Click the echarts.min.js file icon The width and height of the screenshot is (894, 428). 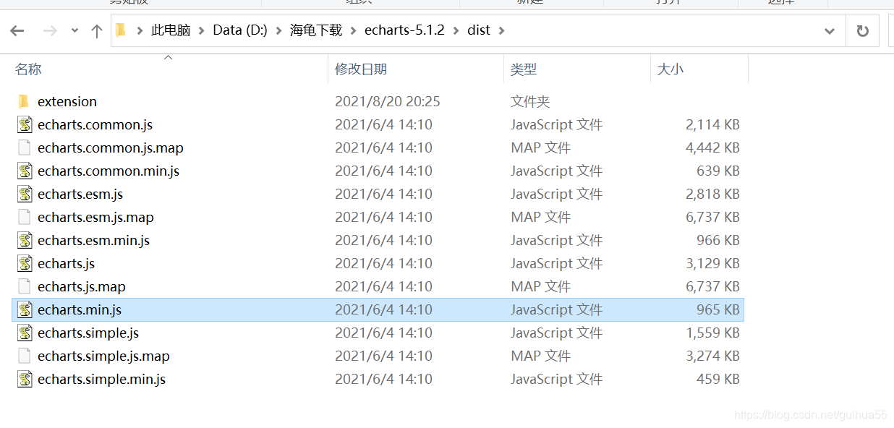(25, 309)
